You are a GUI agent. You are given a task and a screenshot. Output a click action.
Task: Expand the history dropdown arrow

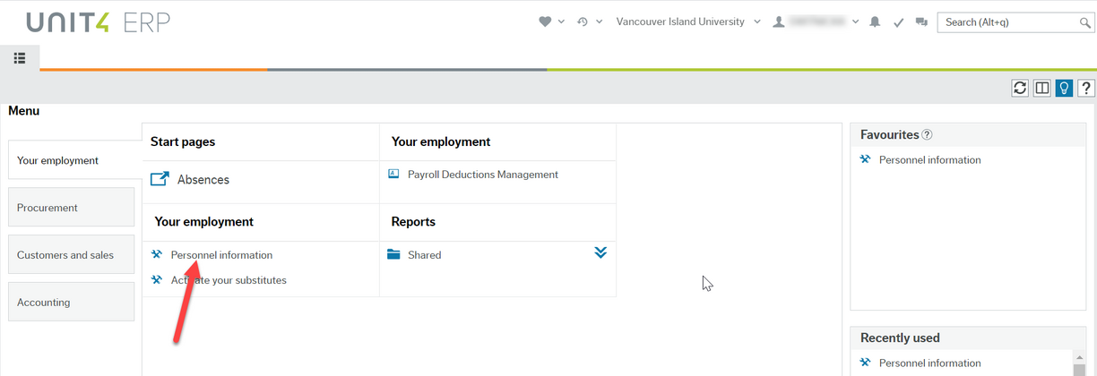[599, 22]
